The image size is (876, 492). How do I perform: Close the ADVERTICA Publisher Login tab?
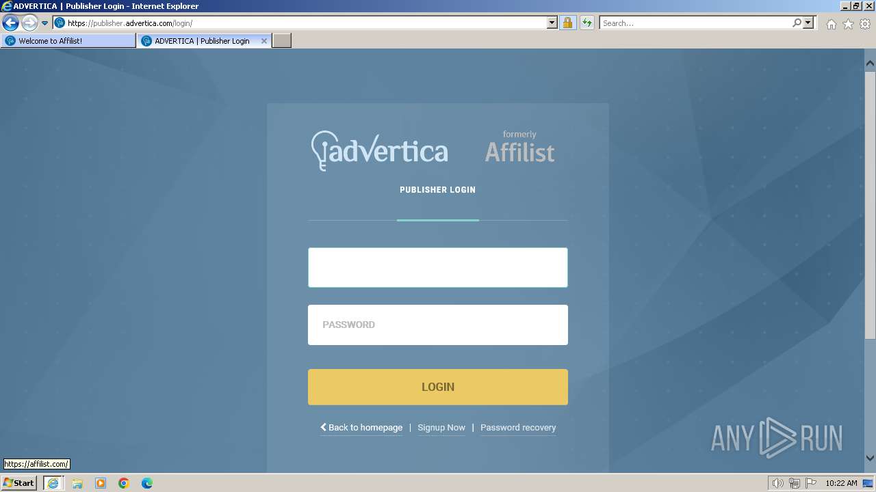click(x=264, y=41)
